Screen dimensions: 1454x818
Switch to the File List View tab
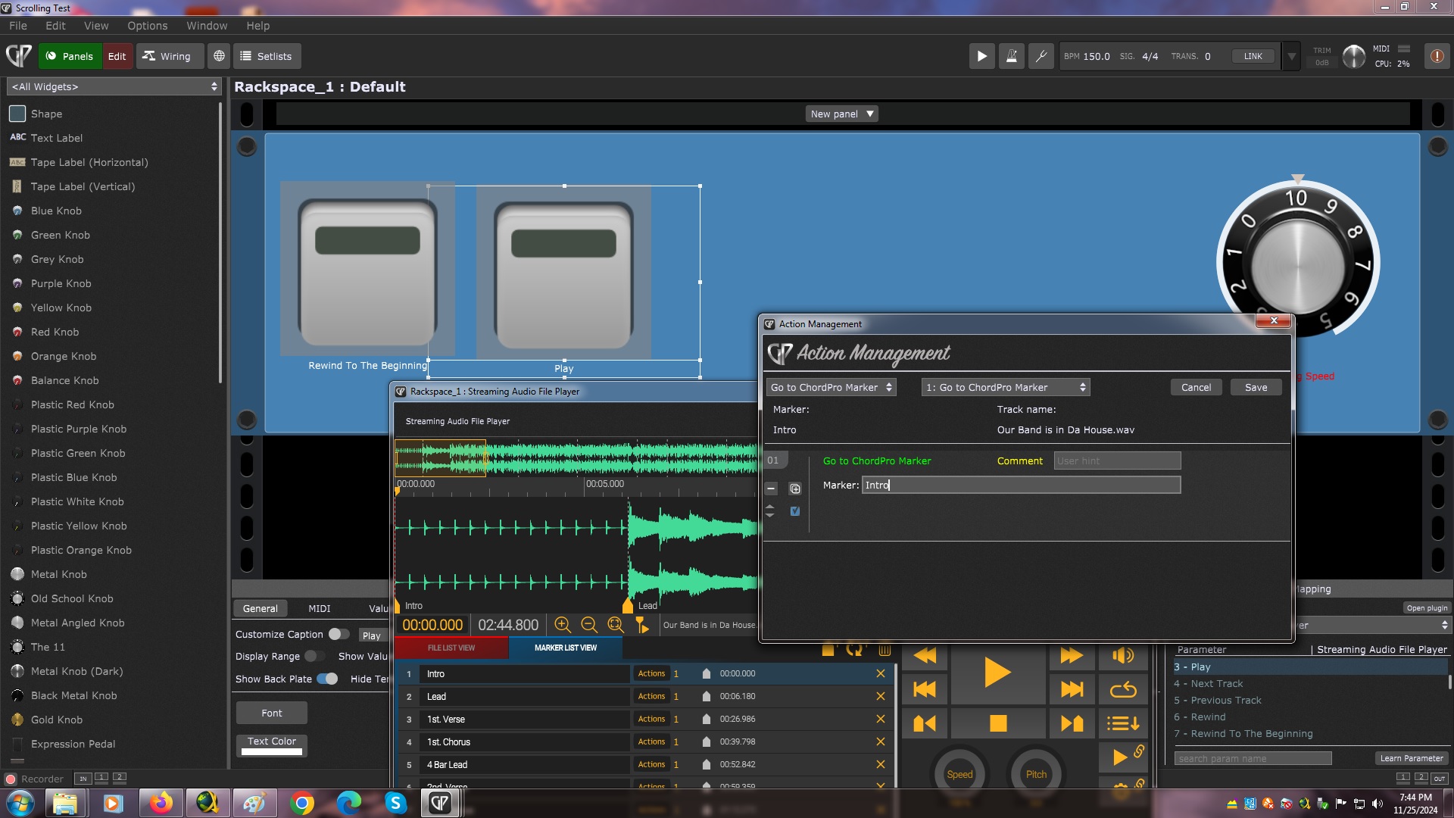click(x=451, y=648)
